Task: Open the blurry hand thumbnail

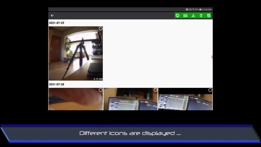Action: (75, 99)
